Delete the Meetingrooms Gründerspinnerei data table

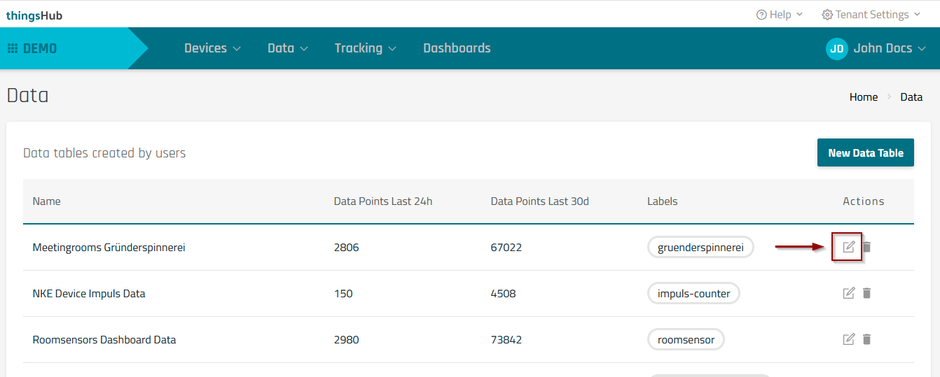[x=866, y=247]
